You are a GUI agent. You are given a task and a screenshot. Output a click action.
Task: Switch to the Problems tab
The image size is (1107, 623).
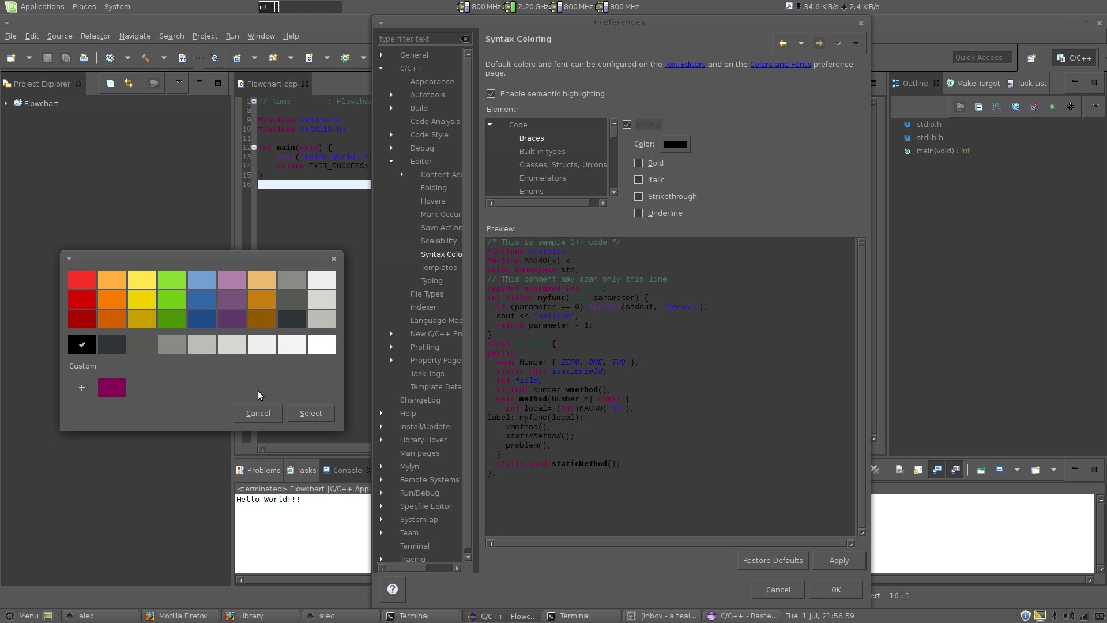click(x=258, y=470)
